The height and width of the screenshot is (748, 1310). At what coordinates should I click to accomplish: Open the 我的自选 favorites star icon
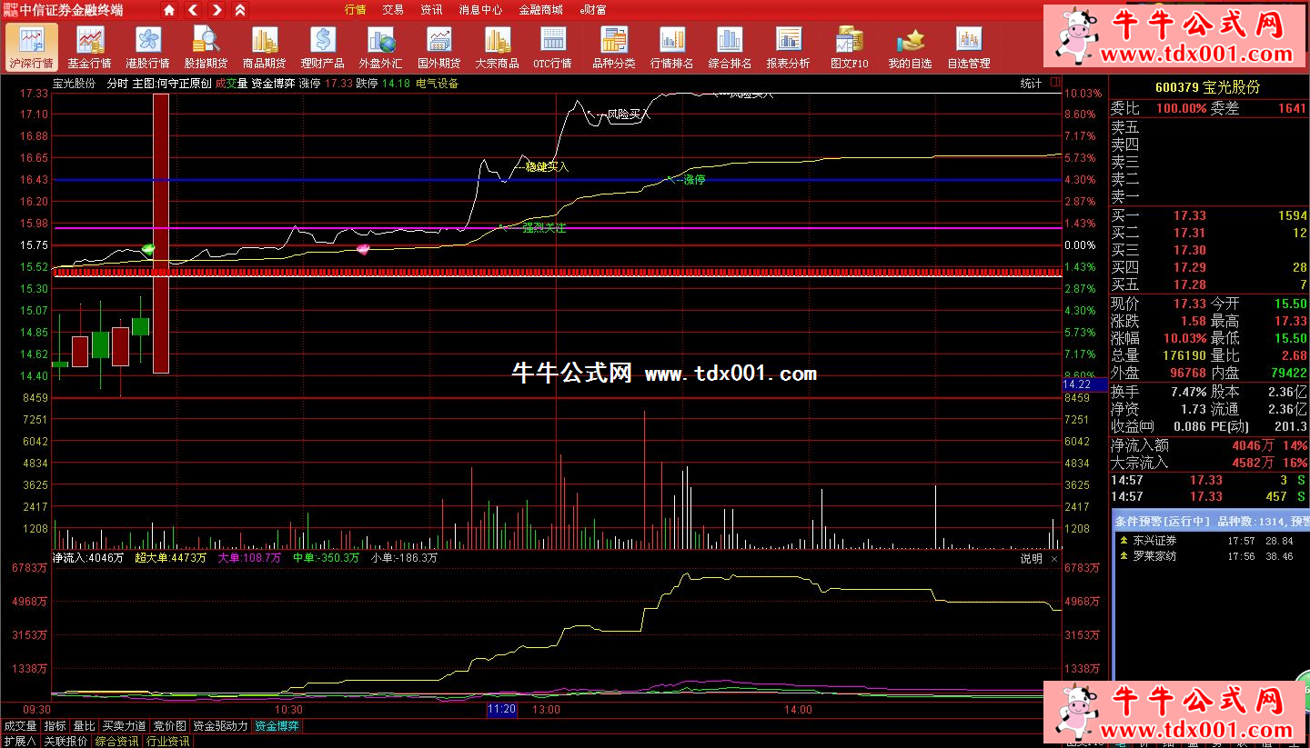(910, 47)
